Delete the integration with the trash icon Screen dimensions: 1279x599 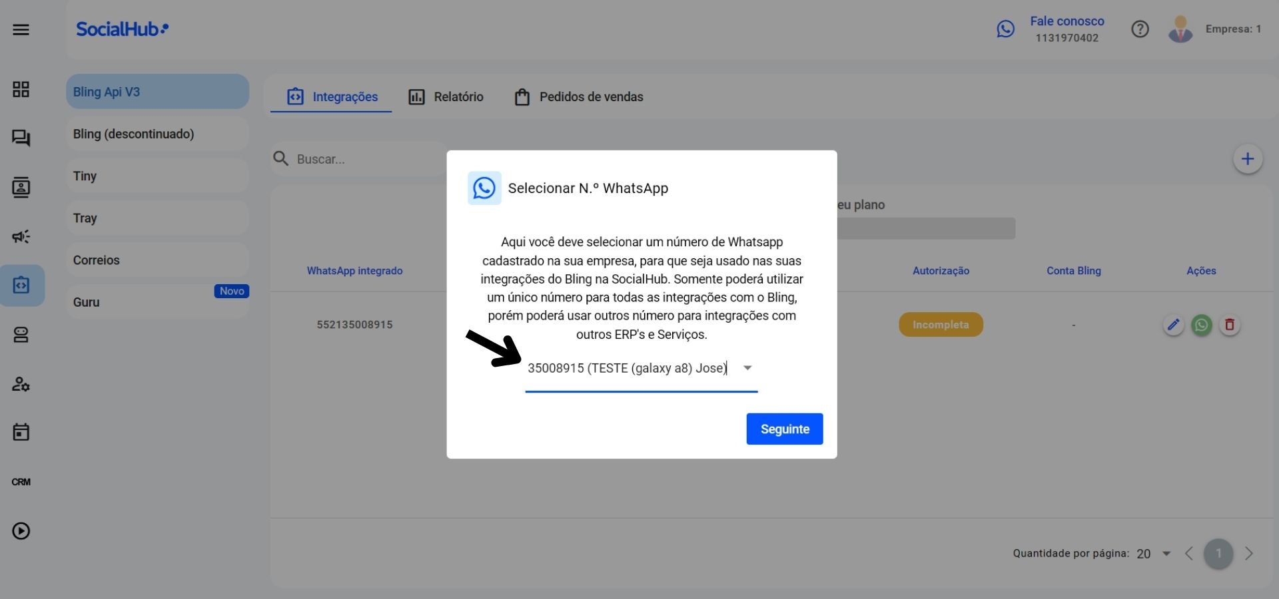1230,325
